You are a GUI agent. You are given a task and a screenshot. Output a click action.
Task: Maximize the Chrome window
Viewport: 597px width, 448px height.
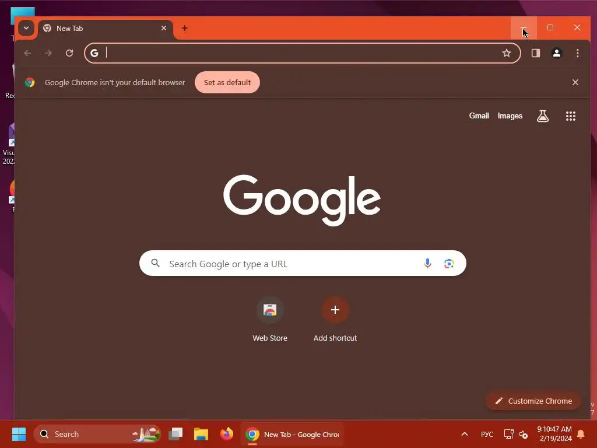point(550,28)
